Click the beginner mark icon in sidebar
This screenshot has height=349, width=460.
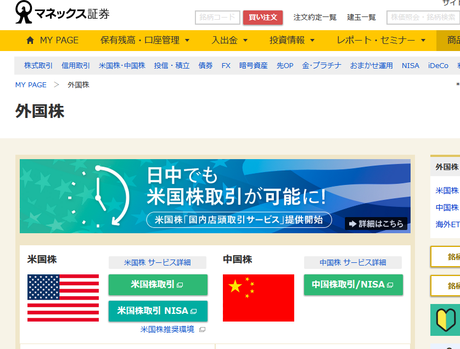(446, 320)
